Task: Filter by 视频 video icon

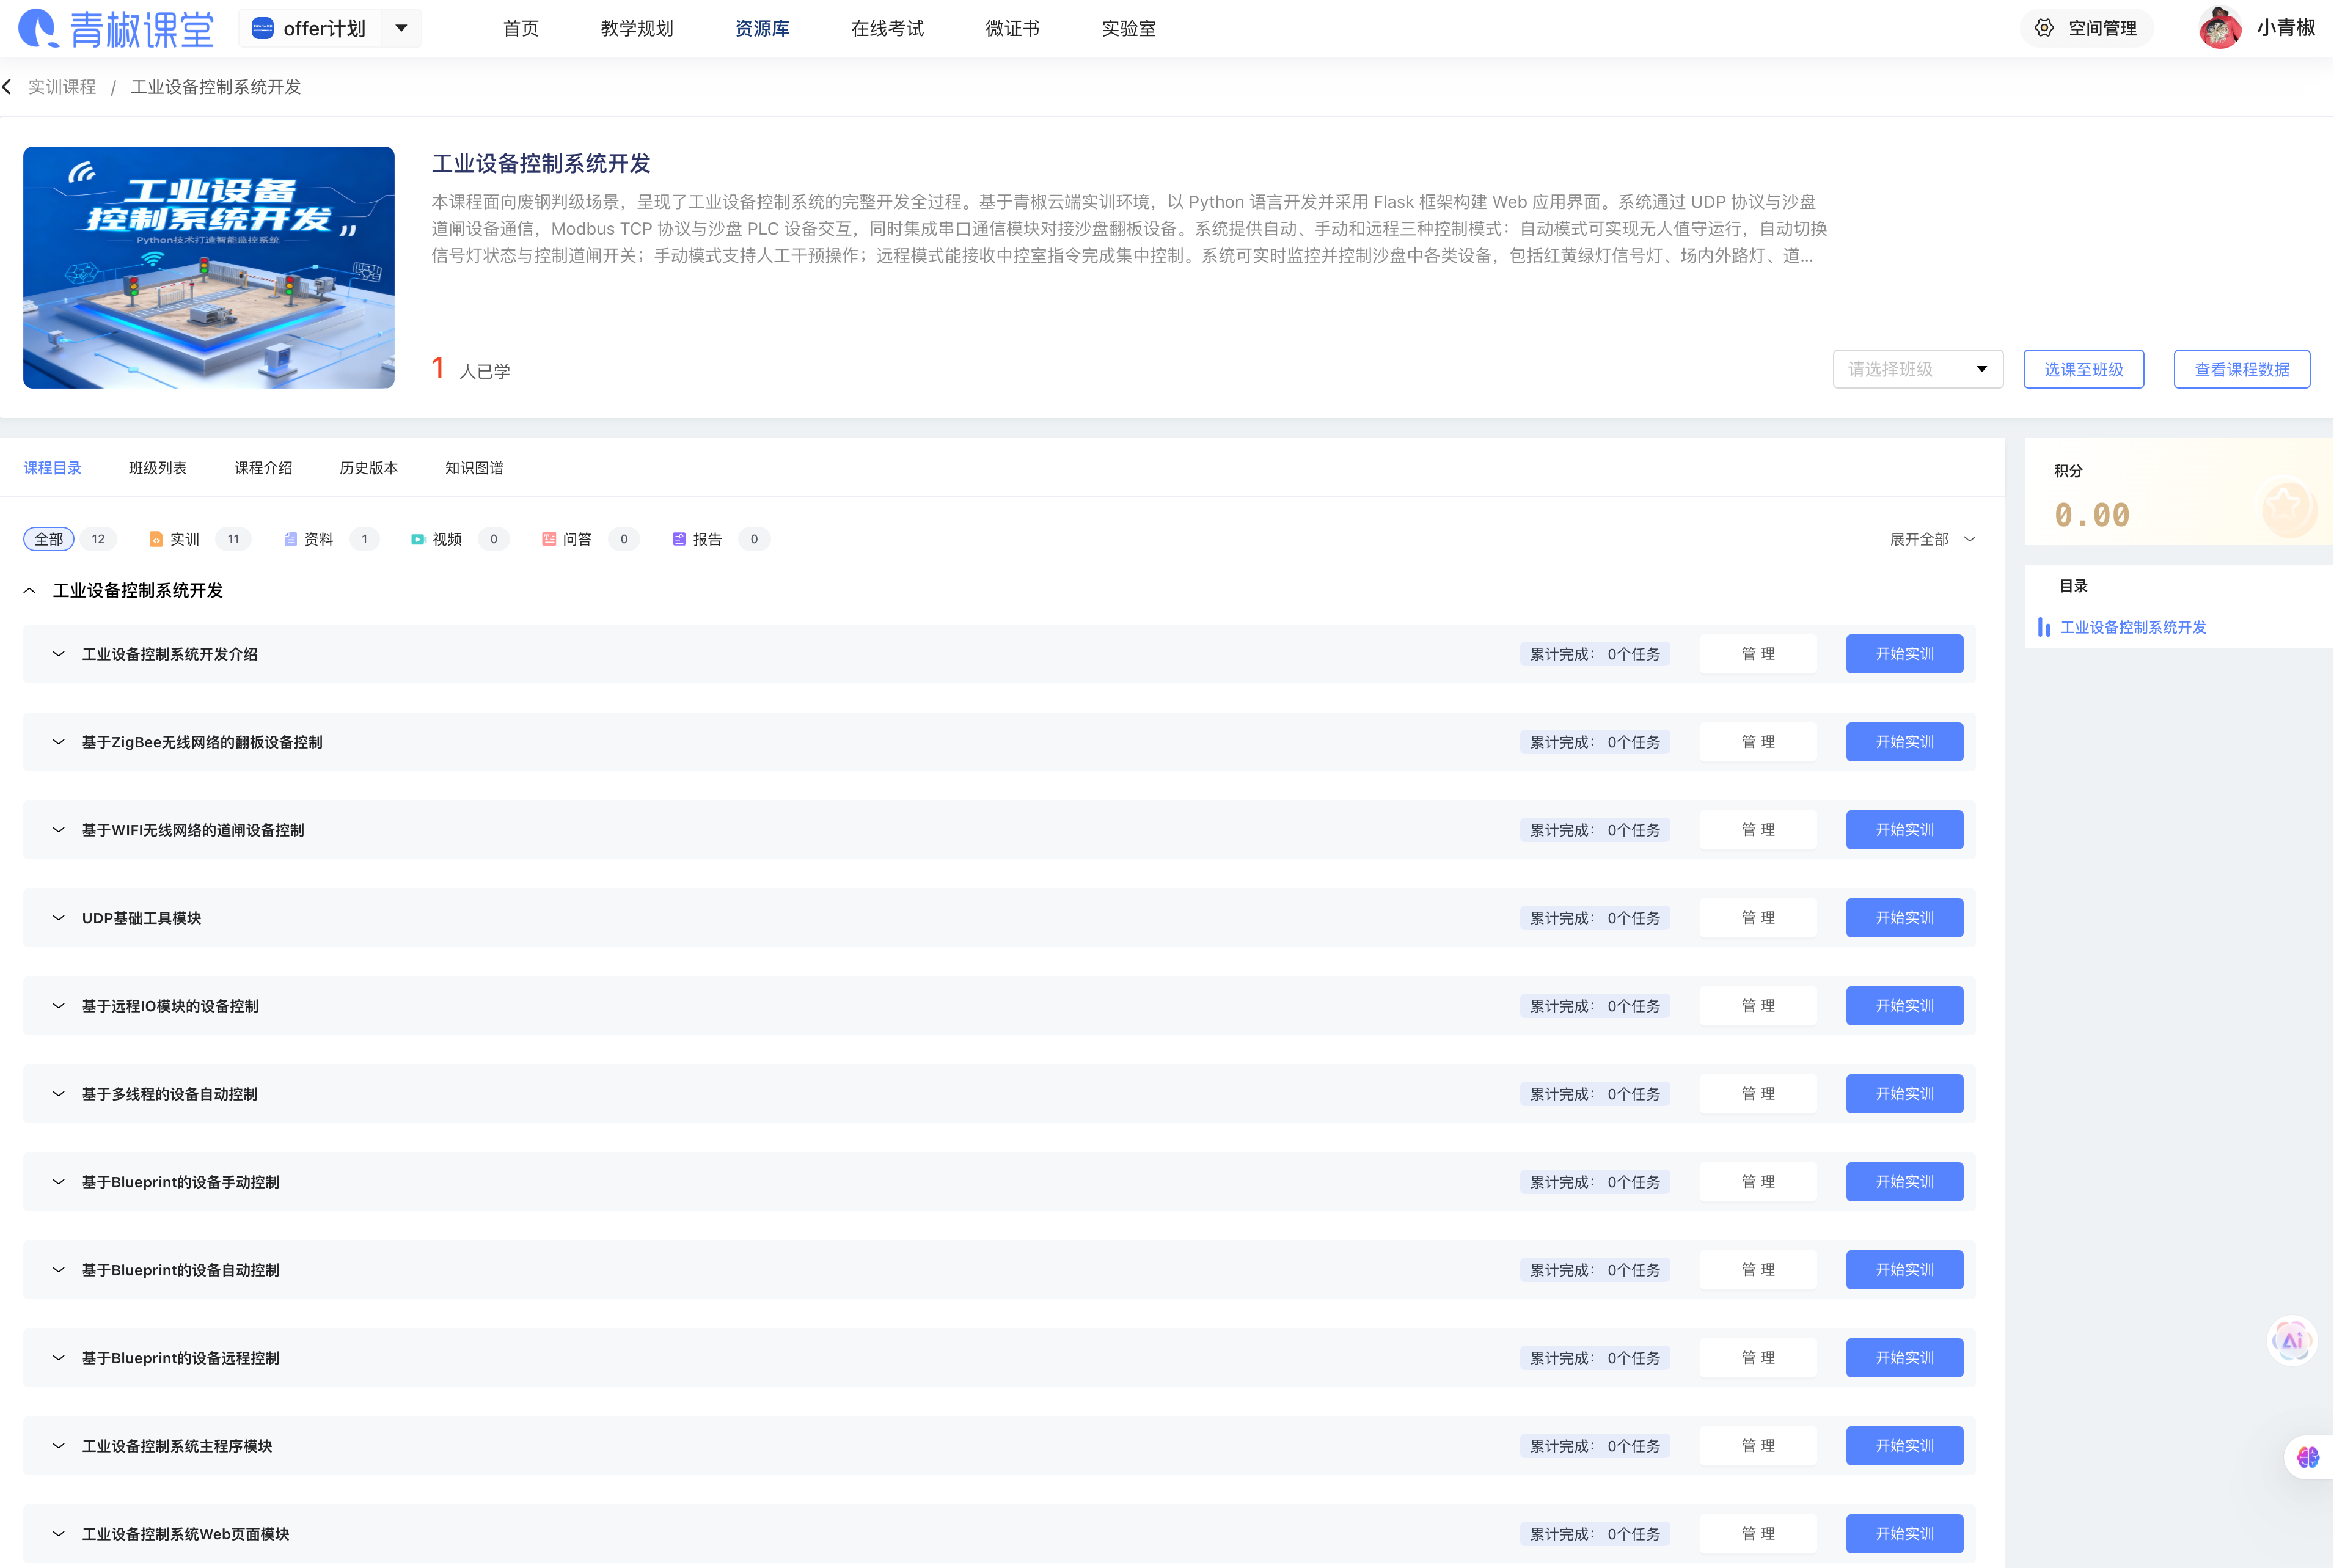Action: click(418, 539)
